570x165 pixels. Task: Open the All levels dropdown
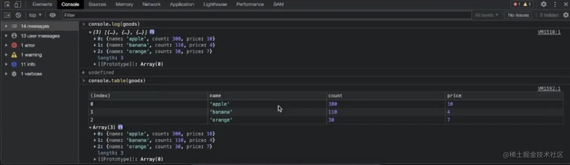(x=486, y=15)
